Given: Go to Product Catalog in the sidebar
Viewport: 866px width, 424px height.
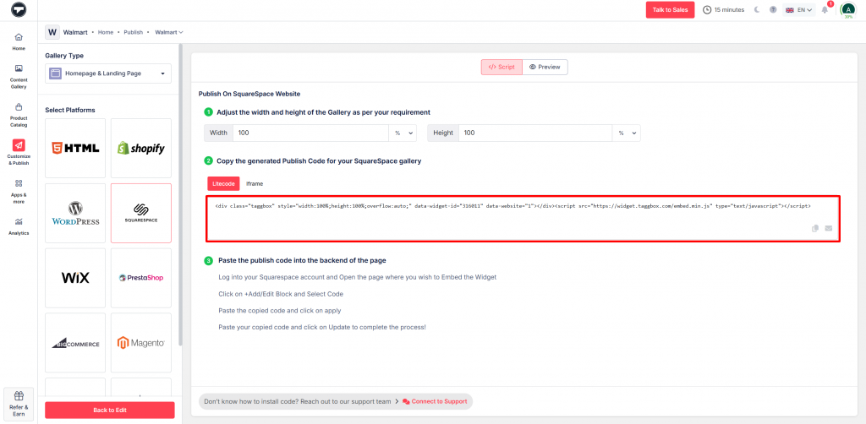Looking at the screenshot, I should point(19,114).
